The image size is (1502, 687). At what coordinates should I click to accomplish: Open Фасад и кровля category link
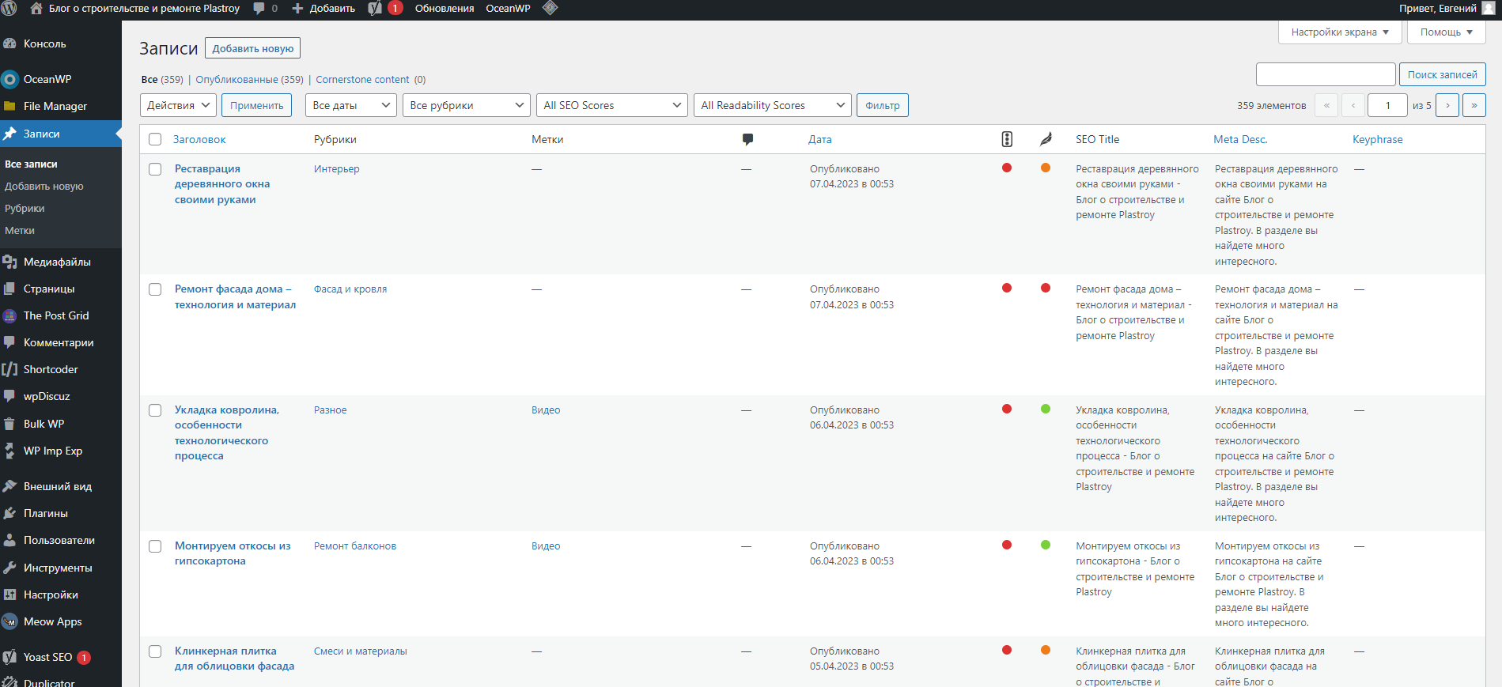click(x=350, y=289)
